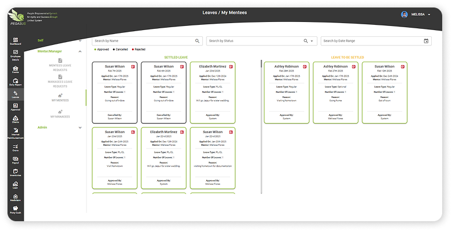This screenshot has width=452, height=231.
Task: Click red icon on Susan Wilson Jan 23rd card
Action: pyautogui.click(x=133, y=132)
